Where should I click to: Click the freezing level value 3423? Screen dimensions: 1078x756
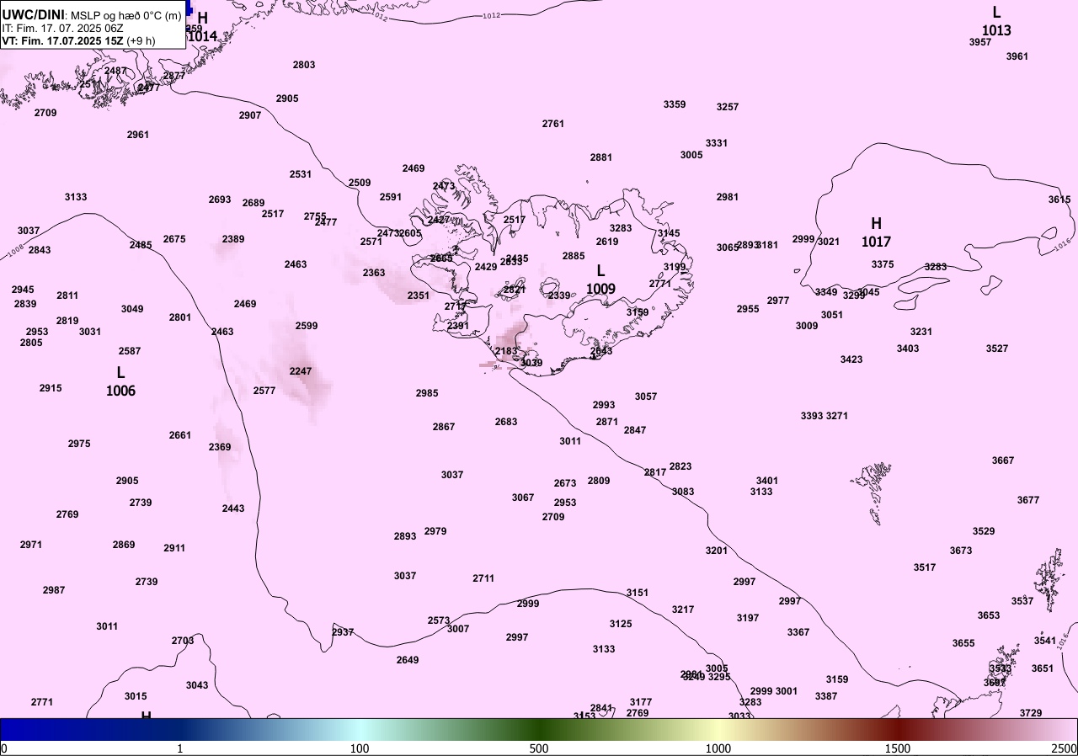pyautogui.click(x=851, y=359)
